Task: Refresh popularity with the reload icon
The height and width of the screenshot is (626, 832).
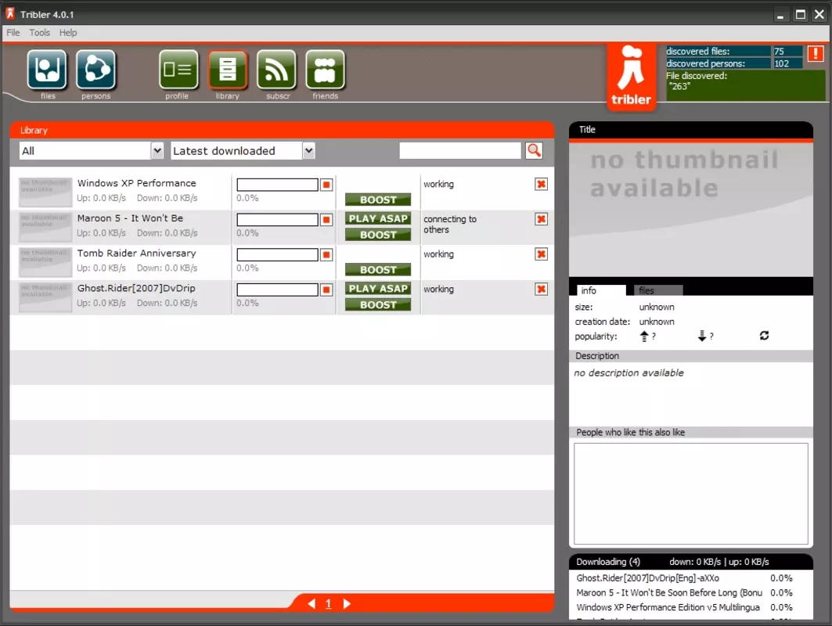Action: 764,335
